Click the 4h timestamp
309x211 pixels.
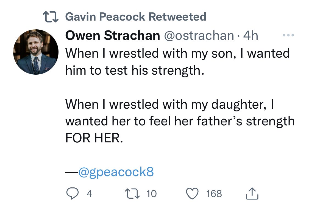[x=250, y=36]
